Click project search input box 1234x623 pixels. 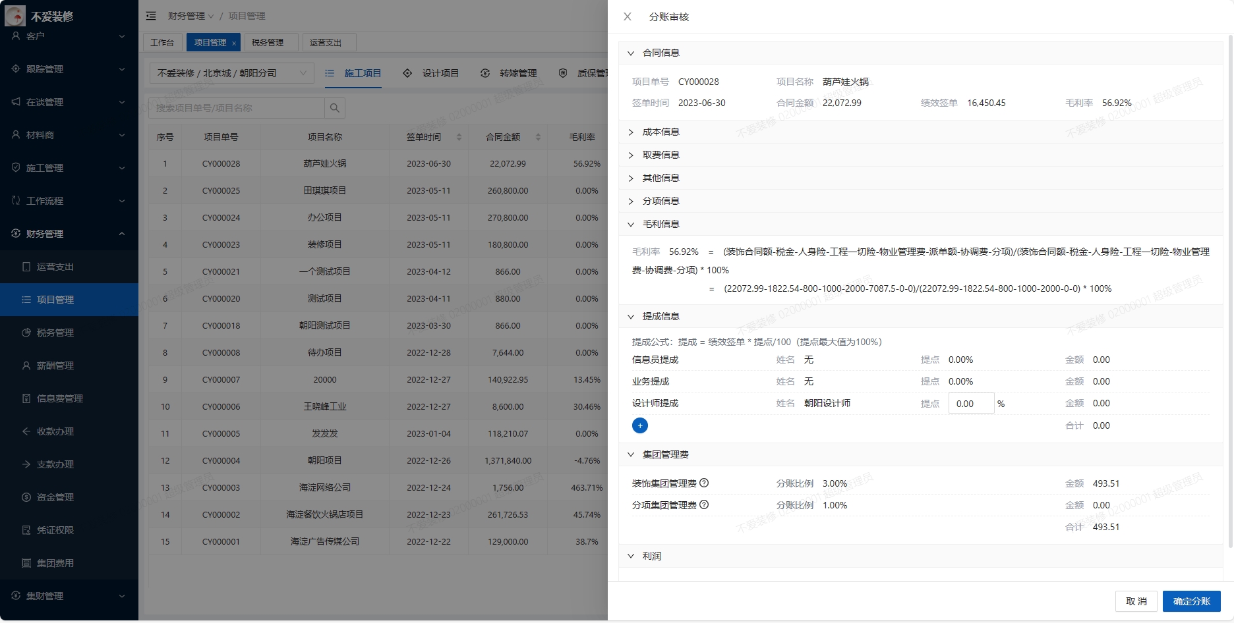pyautogui.click(x=237, y=108)
